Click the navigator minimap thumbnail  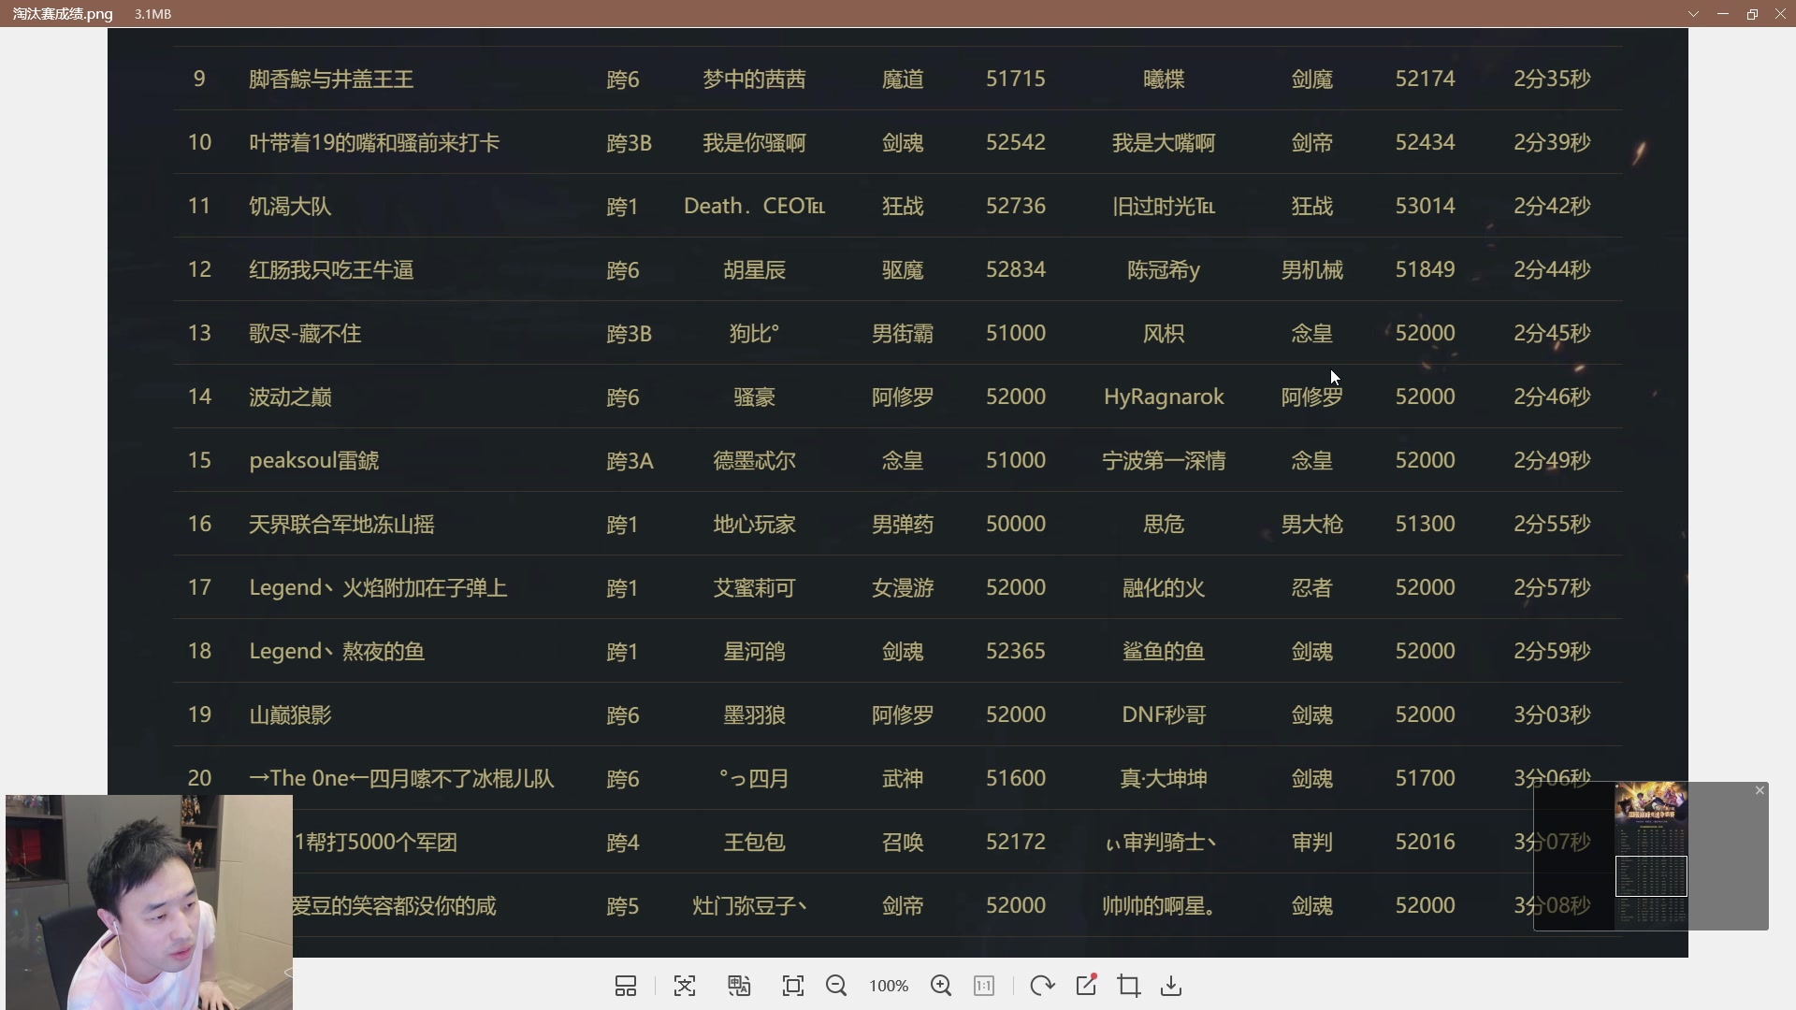coord(1651,856)
